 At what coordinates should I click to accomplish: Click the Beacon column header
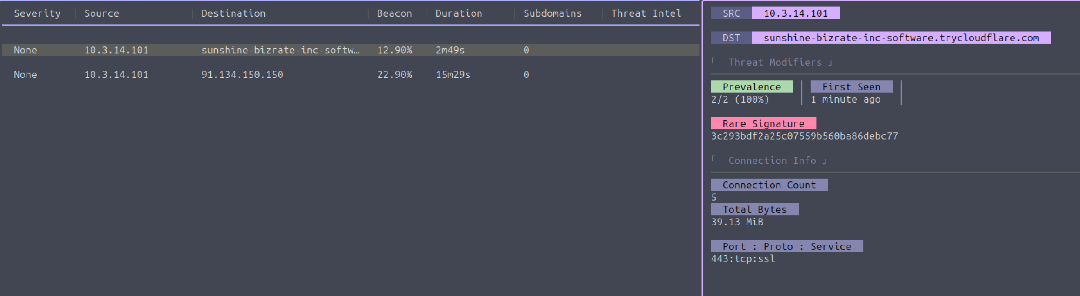[394, 13]
